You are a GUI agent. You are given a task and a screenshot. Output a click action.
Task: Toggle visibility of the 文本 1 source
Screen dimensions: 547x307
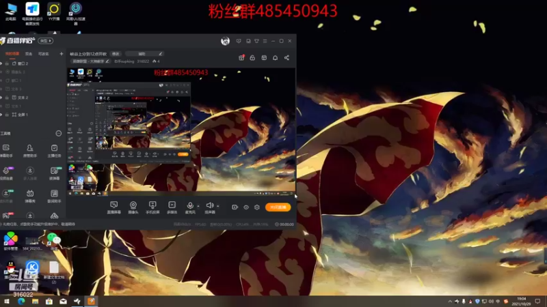click(1, 106)
